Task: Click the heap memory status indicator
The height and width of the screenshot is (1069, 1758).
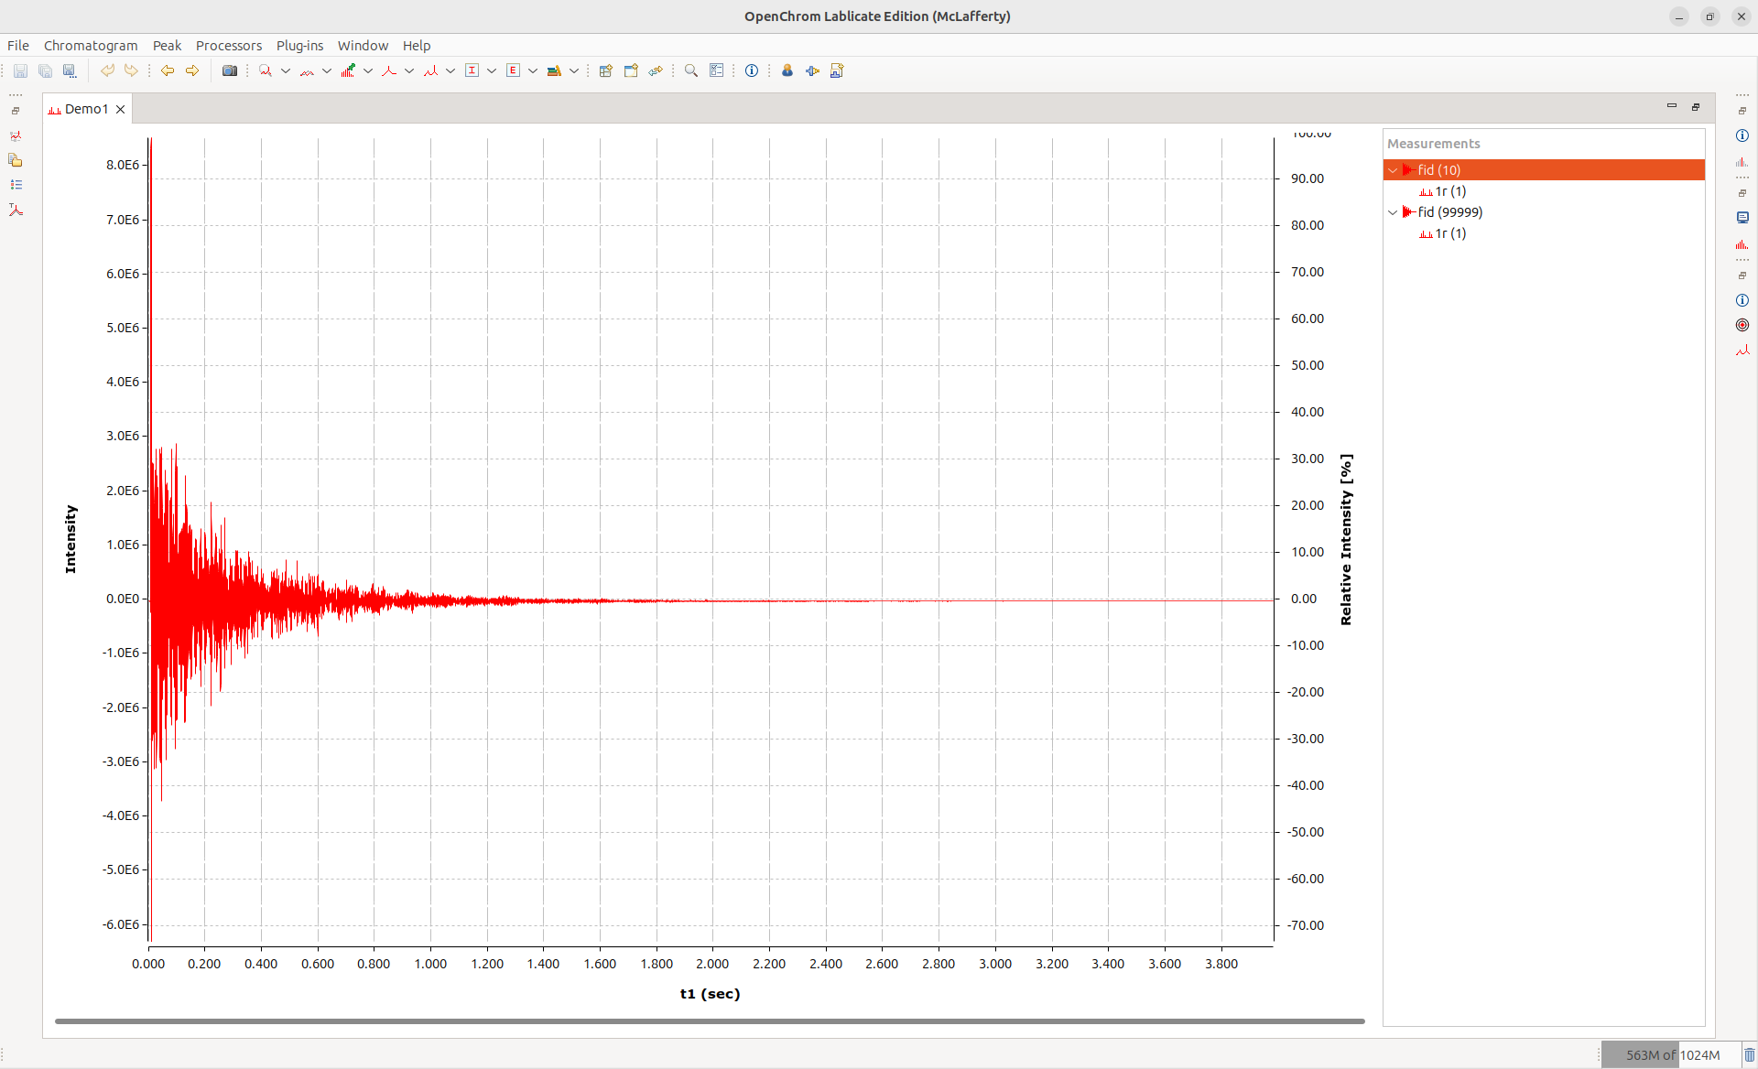Action: pyautogui.click(x=1672, y=1054)
